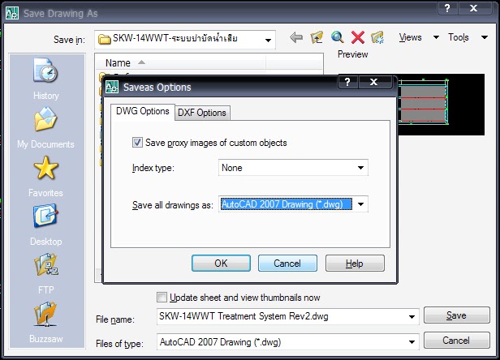Click the red Delete icon
This screenshot has height=360, width=500.
358,37
